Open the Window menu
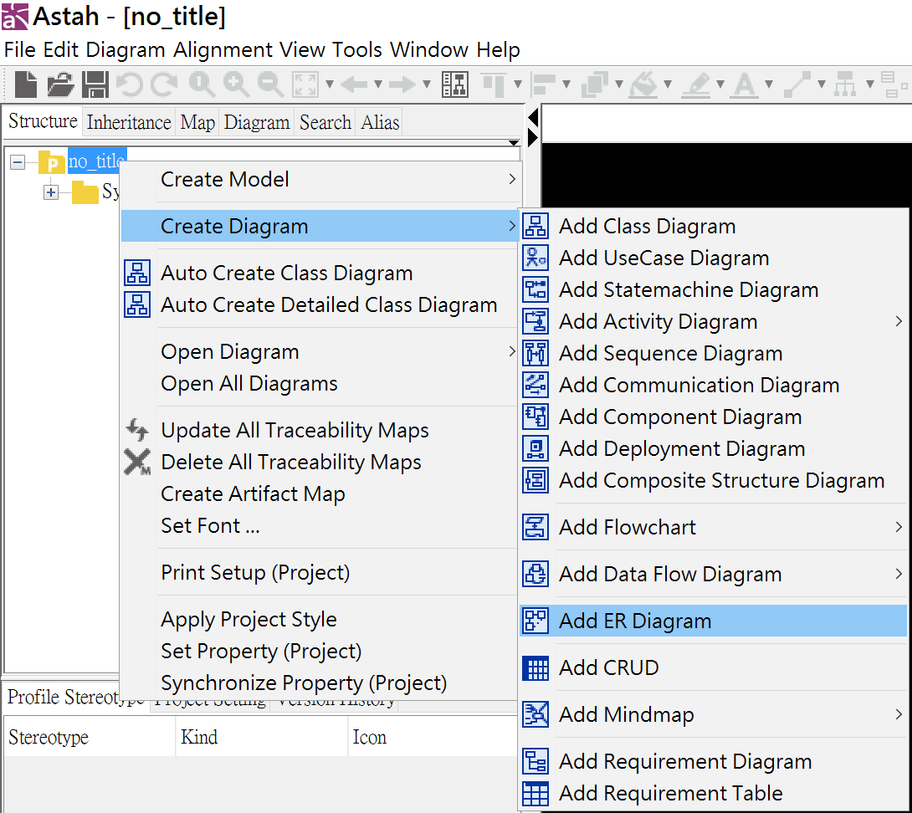 [x=428, y=50]
